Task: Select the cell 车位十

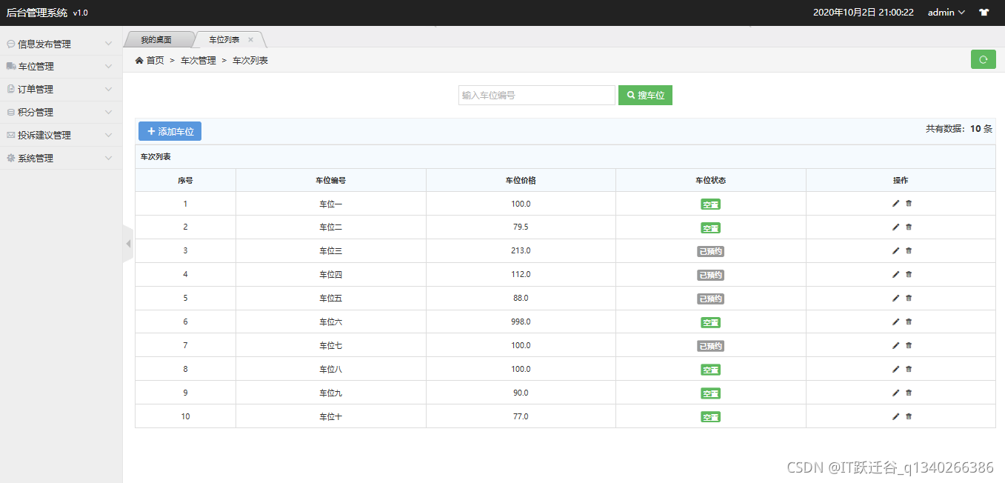Action: click(x=331, y=416)
